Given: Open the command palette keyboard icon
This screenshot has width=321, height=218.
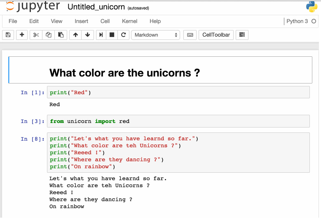Looking at the screenshot, I should click(190, 35).
